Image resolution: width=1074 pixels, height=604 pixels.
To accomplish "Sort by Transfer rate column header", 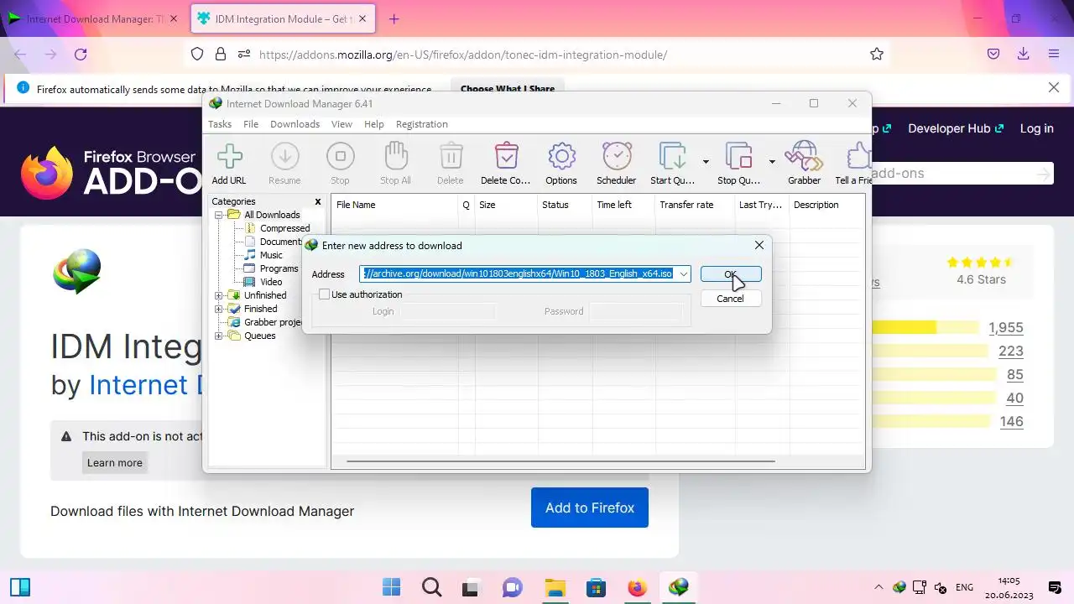I will pos(694,205).
